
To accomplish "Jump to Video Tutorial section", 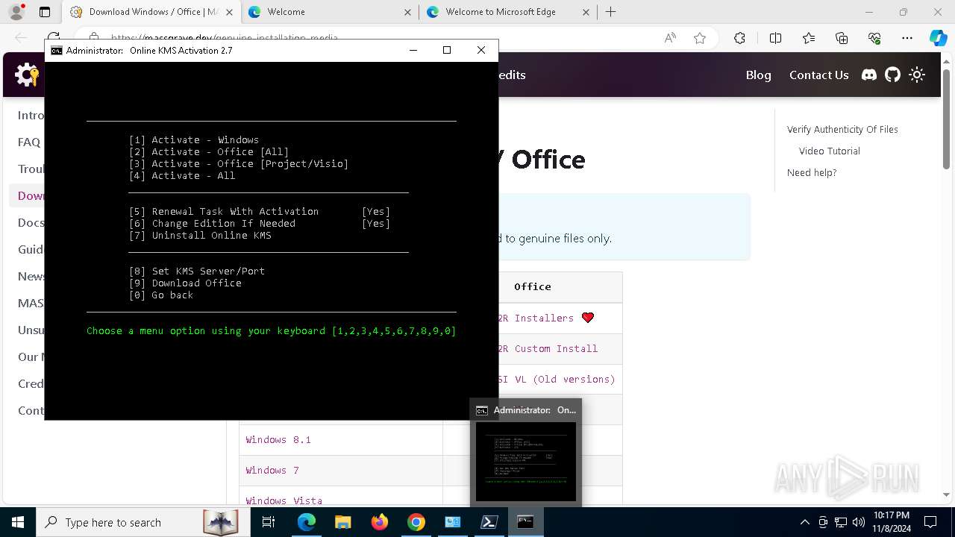I will tap(829, 151).
